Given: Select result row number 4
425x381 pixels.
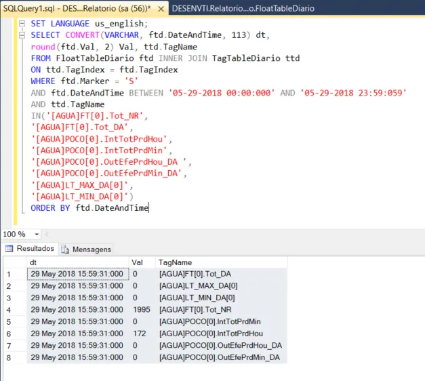Looking at the screenshot, I should pos(9,309).
